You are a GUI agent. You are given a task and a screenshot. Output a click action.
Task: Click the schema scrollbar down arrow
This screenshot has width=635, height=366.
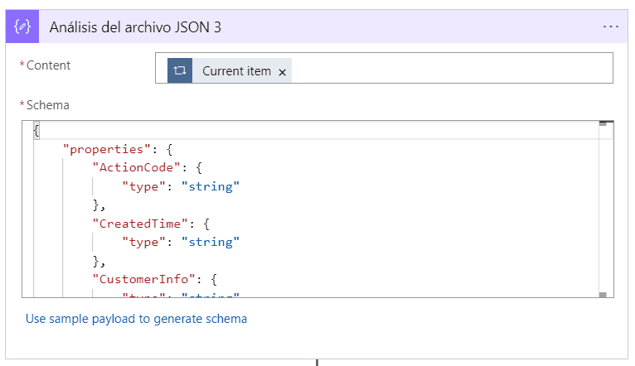pyautogui.click(x=603, y=295)
